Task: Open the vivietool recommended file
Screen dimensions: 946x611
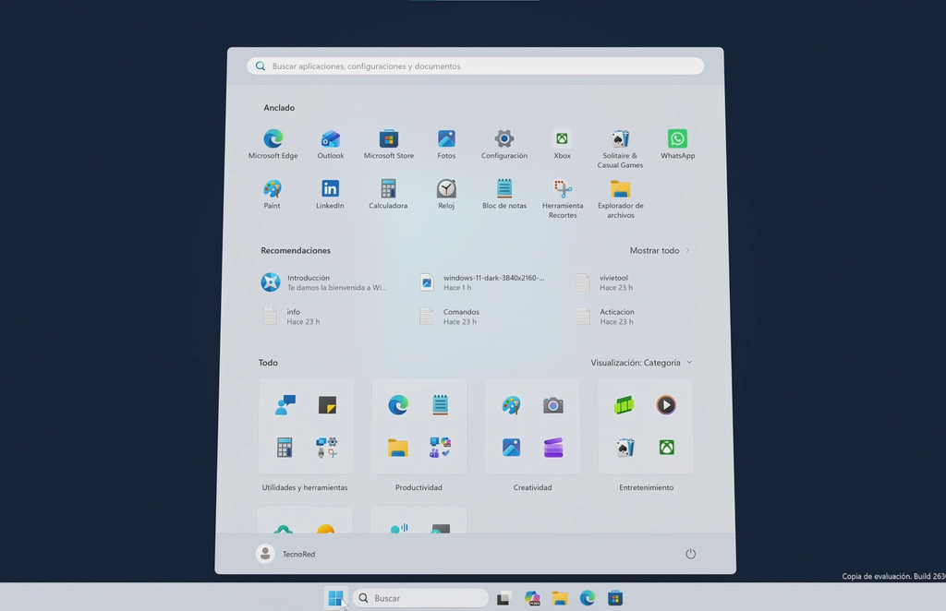Action: pyautogui.click(x=606, y=282)
